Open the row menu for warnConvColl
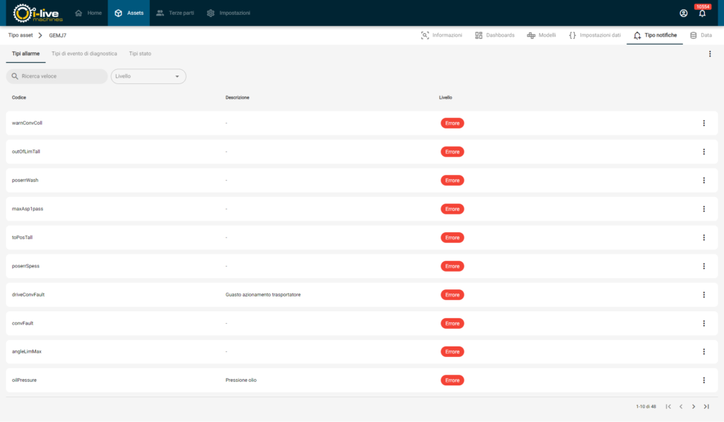The image size is (724, 422). click(x=703, y=123)
